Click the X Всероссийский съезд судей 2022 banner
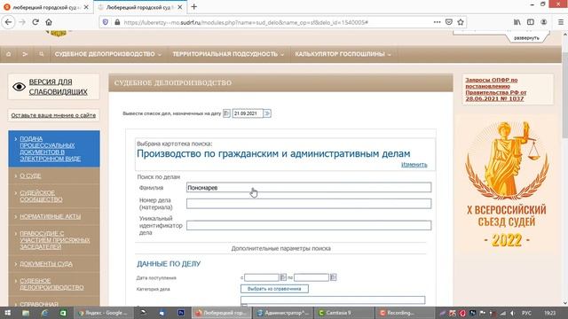The image size is (568, 319). tap(507, 185)
